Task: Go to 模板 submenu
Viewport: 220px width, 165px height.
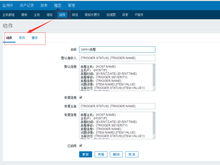Action: [x=24, y=15]
